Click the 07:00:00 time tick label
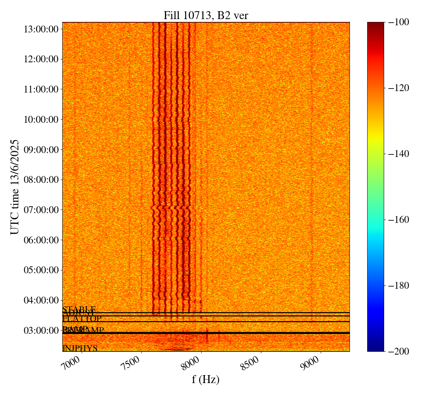Image resolution: width=432 pixels, height=396 pixels. pyautogui.click(x=41, y=210)
